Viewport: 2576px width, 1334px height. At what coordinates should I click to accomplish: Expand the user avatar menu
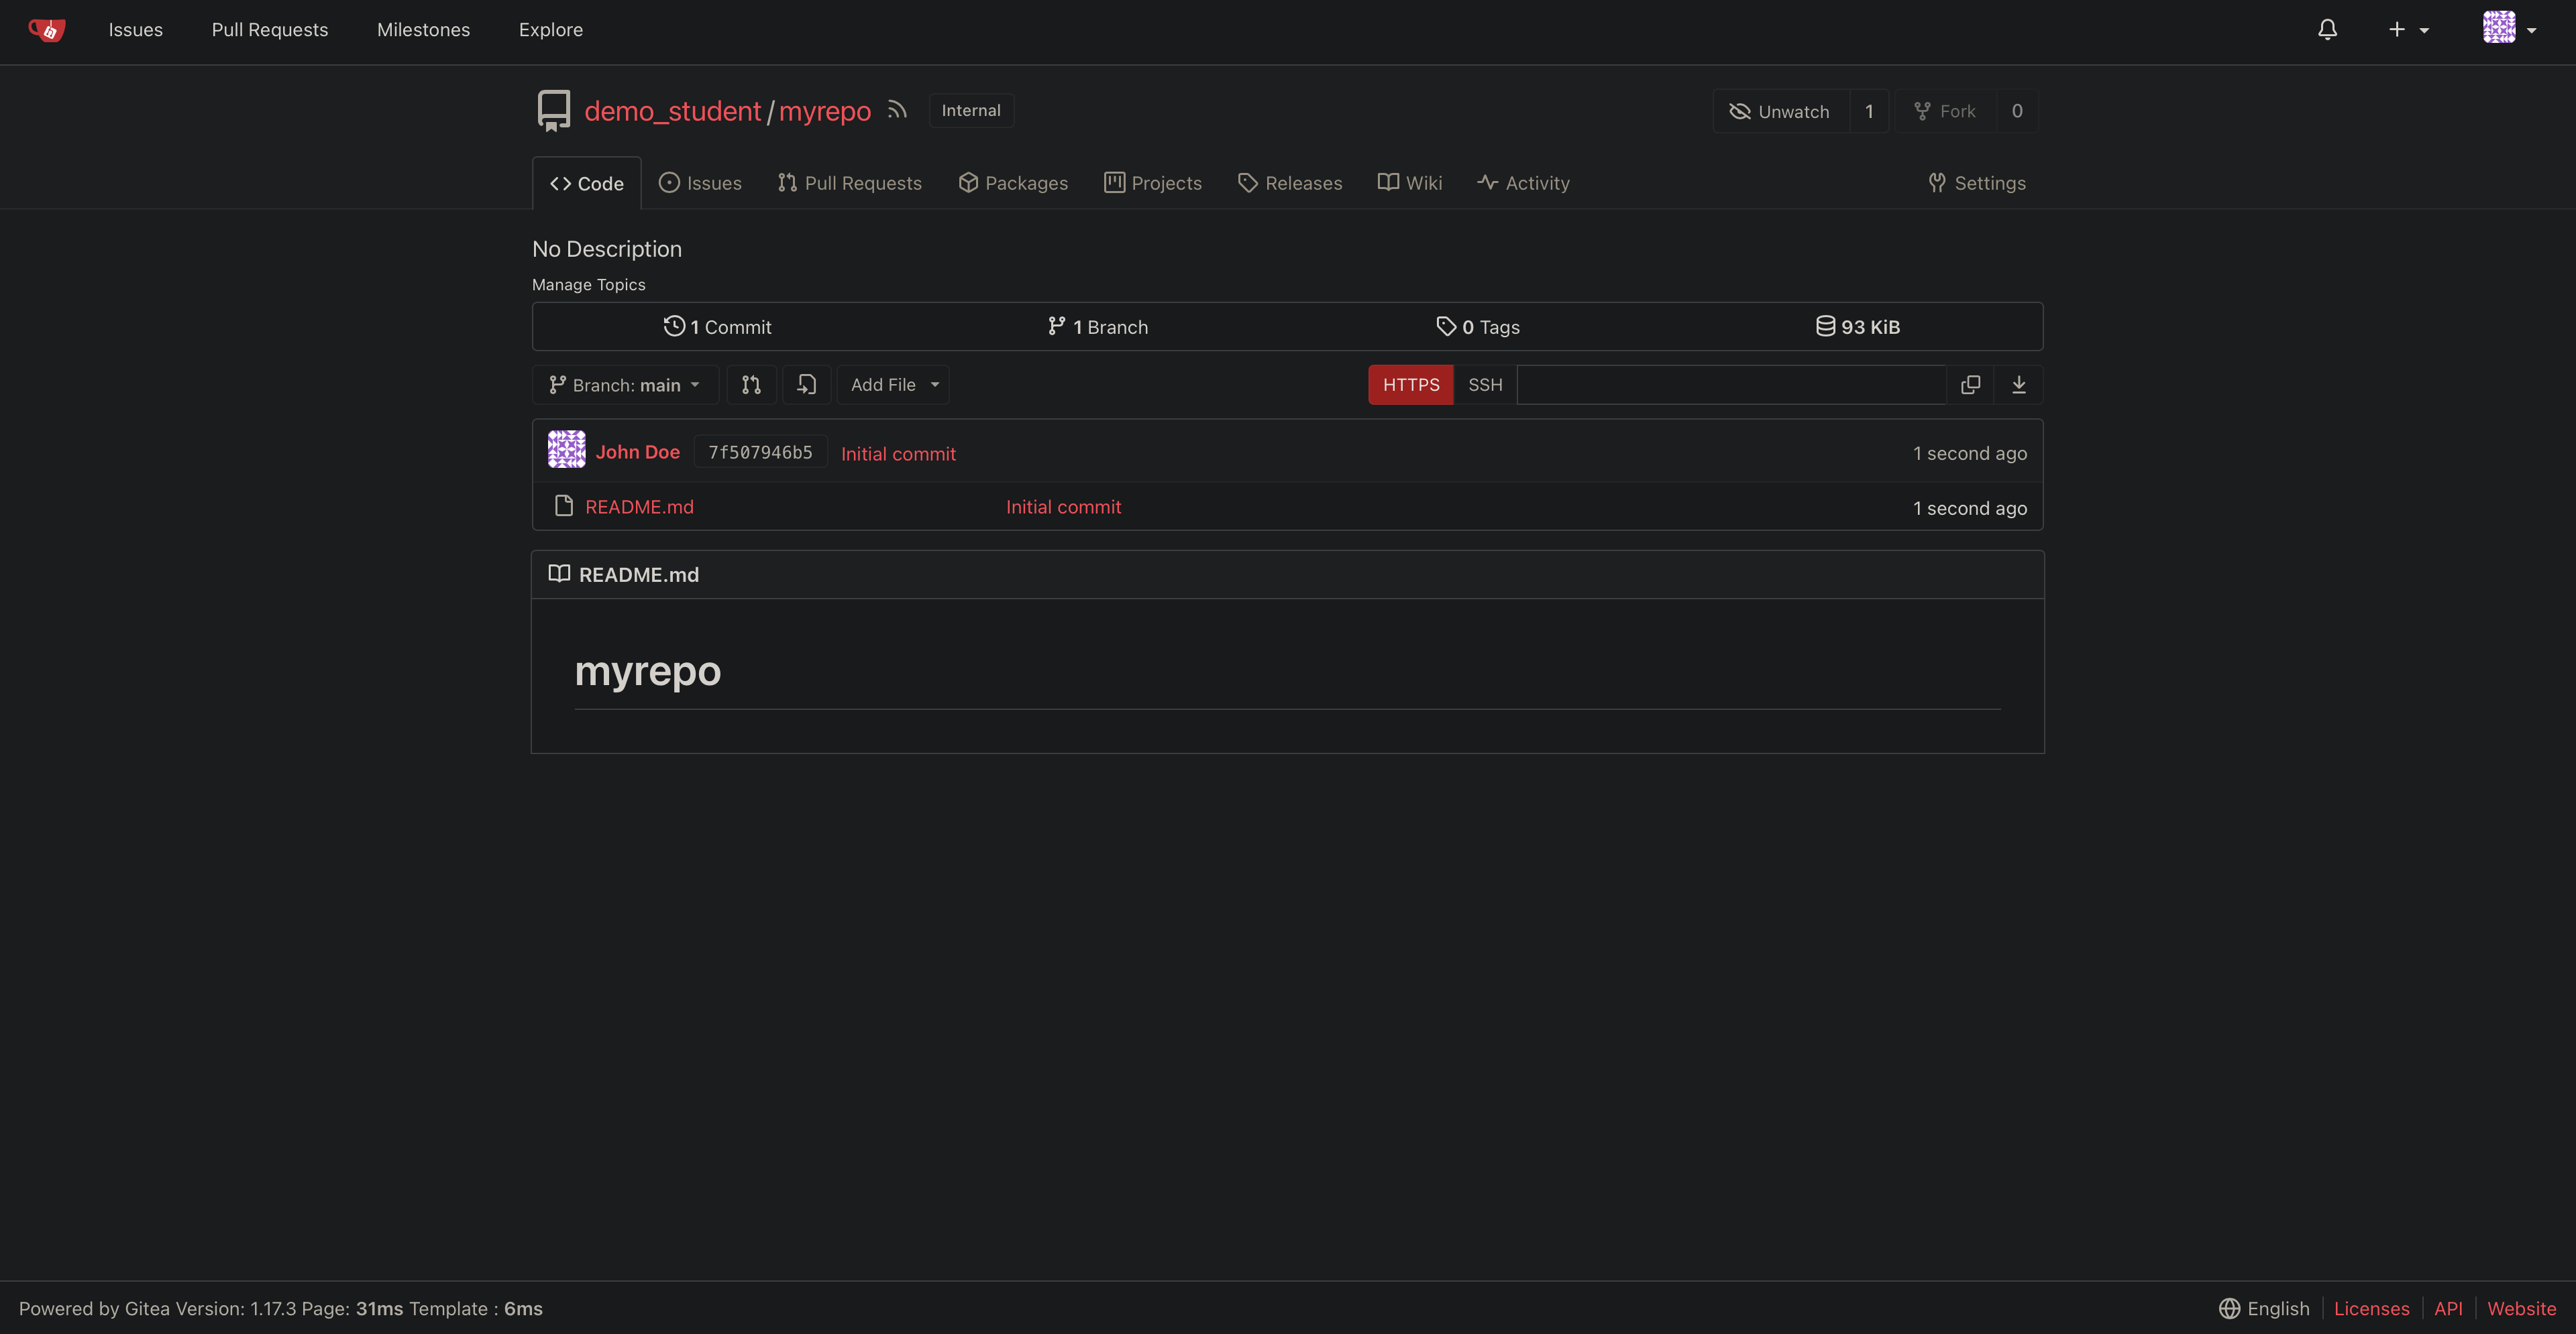click(2509, 28)
